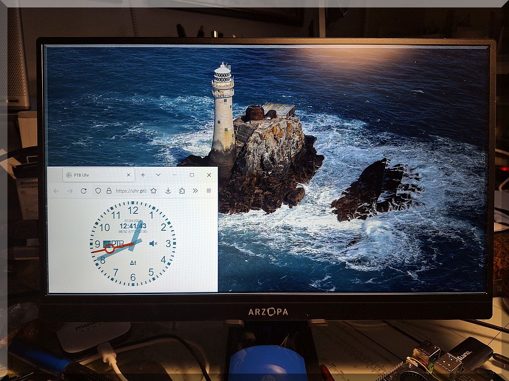This screenshot has width=509, height=381.
Task: Open the tracking protection shield icon
Action: tap(98, 191)
